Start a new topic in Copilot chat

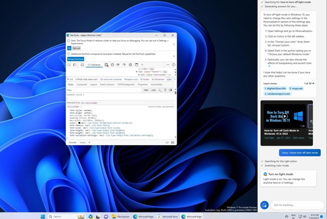(x=264, y=205)
